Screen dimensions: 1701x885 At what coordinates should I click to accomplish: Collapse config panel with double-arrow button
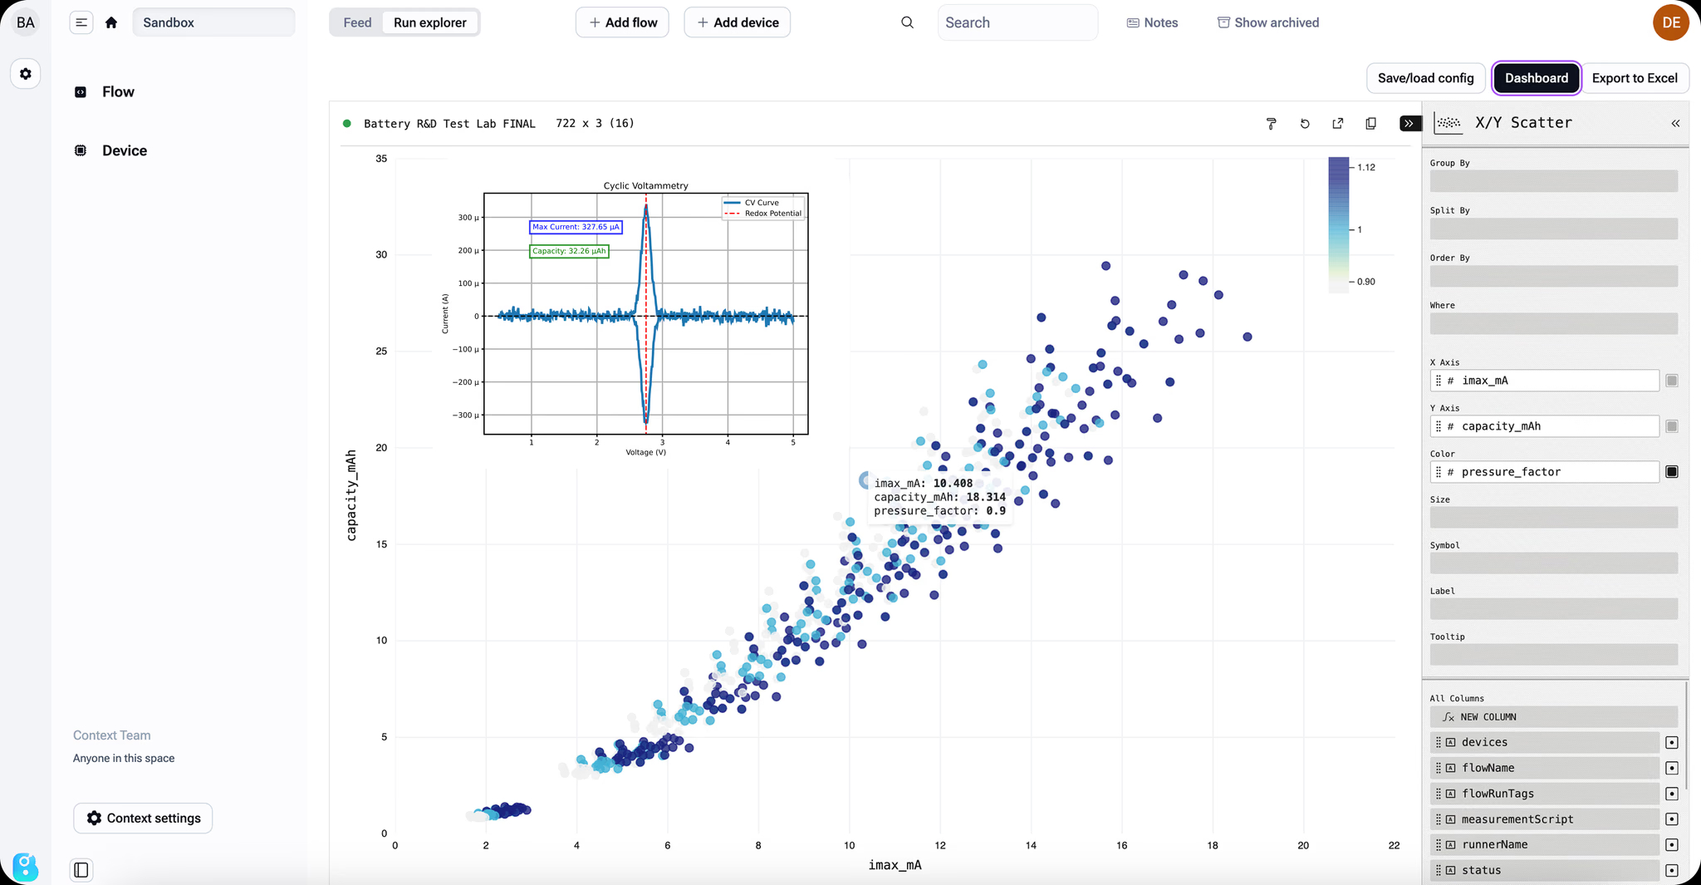point(1409,123)
